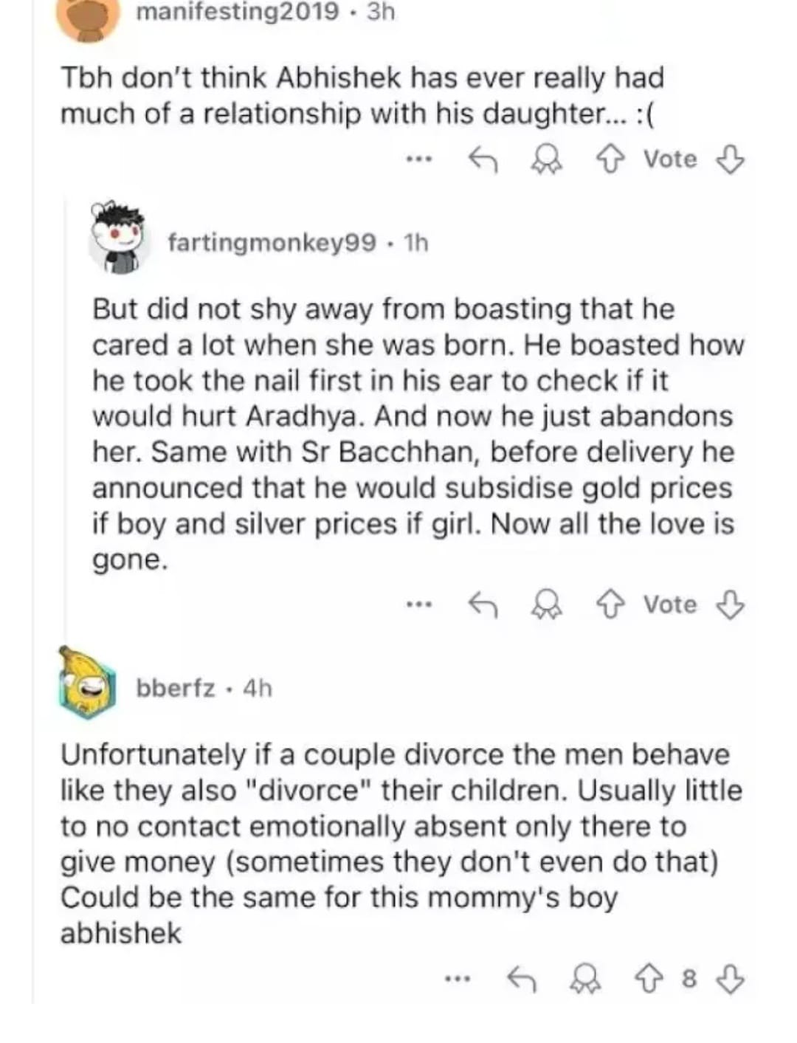This screenshot has width=797, height=1043.
Task: Click bberfz's banana avatar
Action: pos(87,683)
